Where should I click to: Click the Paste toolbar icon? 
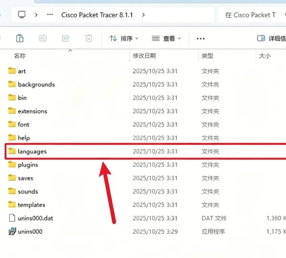pos(20,38)
